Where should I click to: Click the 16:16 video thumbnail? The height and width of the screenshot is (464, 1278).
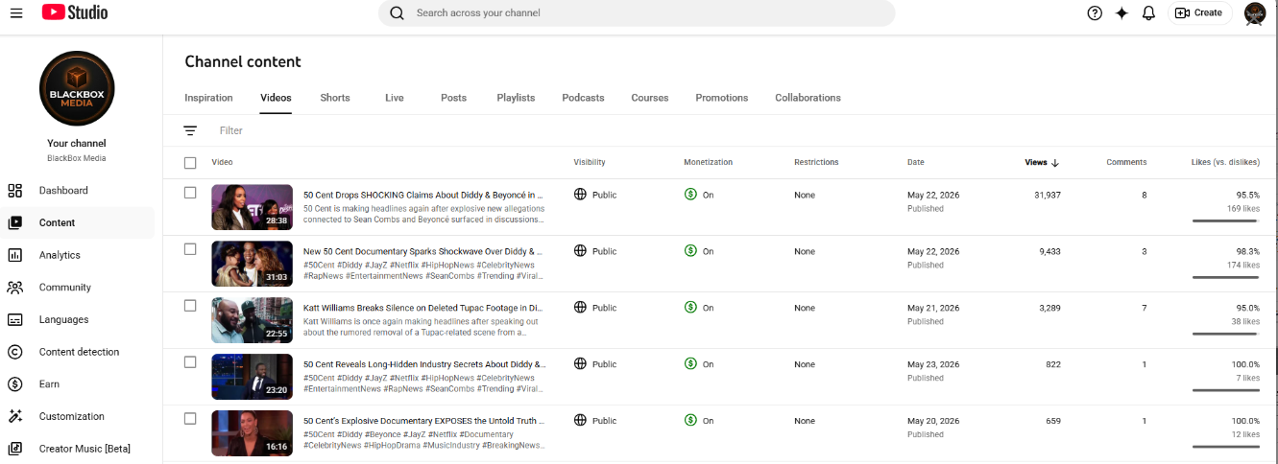(x=252, y=433)
